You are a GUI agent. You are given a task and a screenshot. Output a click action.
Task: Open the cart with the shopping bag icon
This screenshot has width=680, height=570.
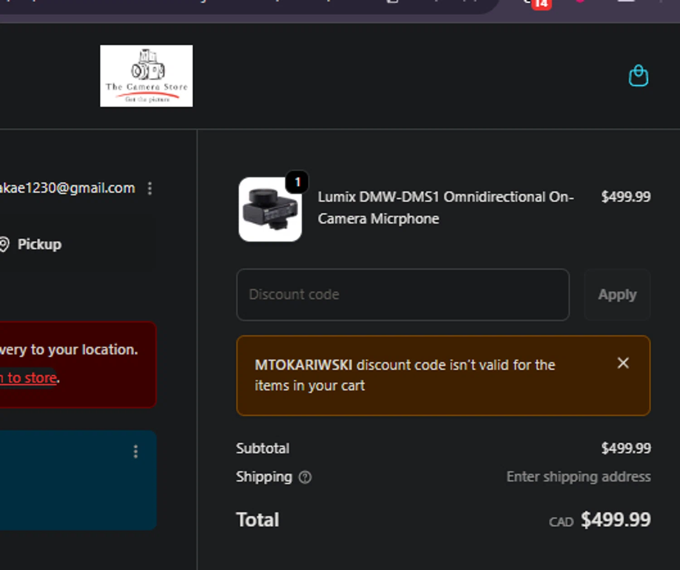point(638,76)
